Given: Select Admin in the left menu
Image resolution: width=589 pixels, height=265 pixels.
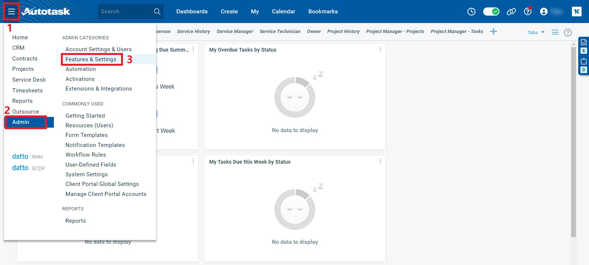Looking at the screenshot, I should point(21,122).
